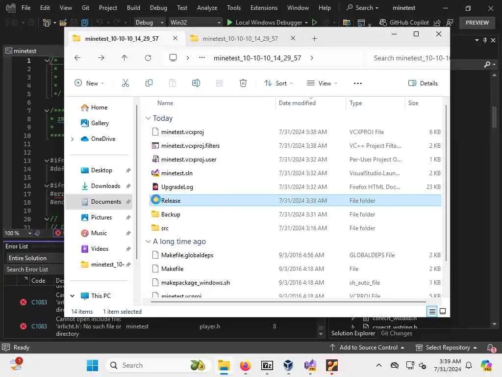The height and width of the screenshot is (377, 502).
Task: Open notification bell in system tray
Action: [468, 365]
